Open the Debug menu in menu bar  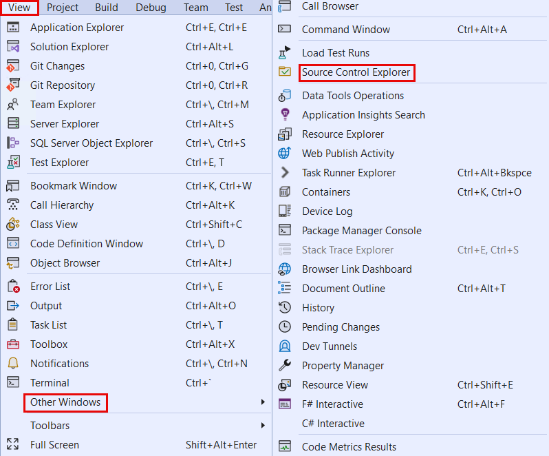[151, 8]
